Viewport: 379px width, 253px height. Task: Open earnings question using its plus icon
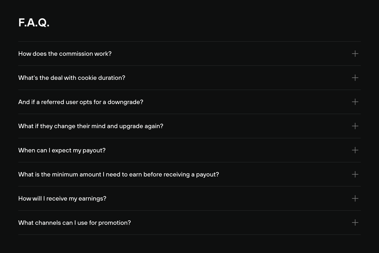[x=355, y=198]
